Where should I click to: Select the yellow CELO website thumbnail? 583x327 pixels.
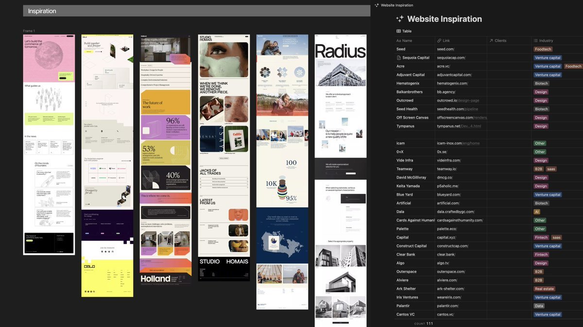click(x=107, y=166)
